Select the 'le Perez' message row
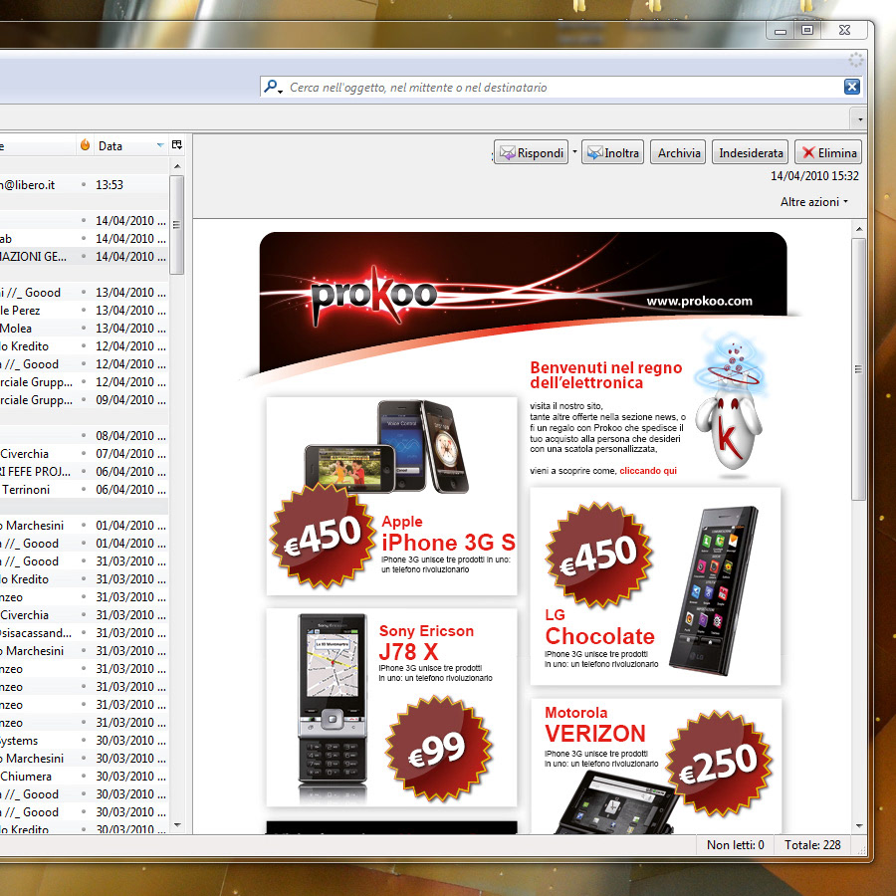Viewport: 896px width, 896px height. coord(84,311)
